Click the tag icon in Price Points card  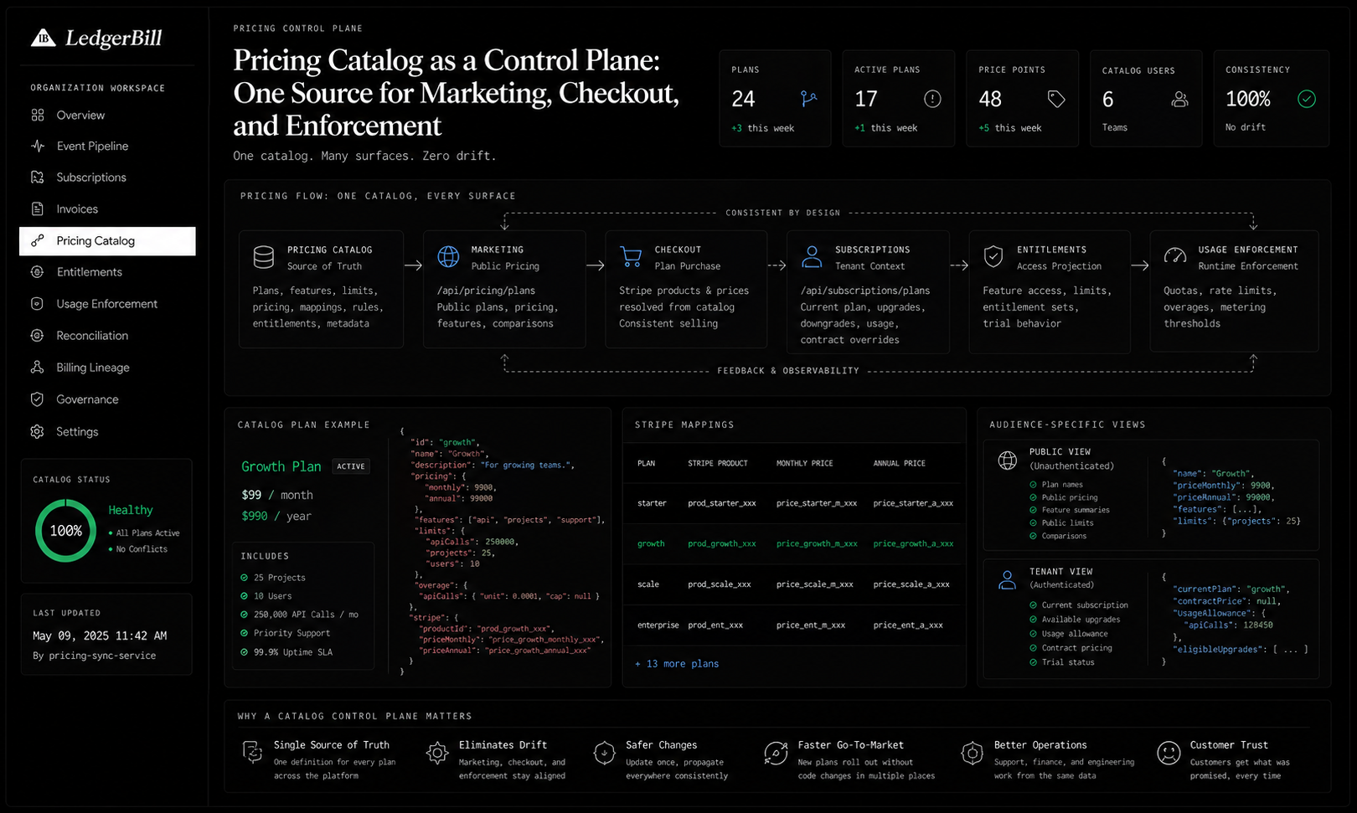pos(1056,99)
